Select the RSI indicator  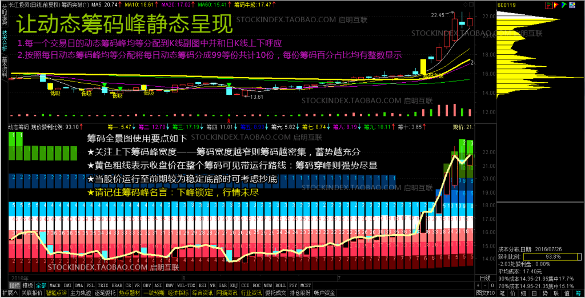click(203, 285)
